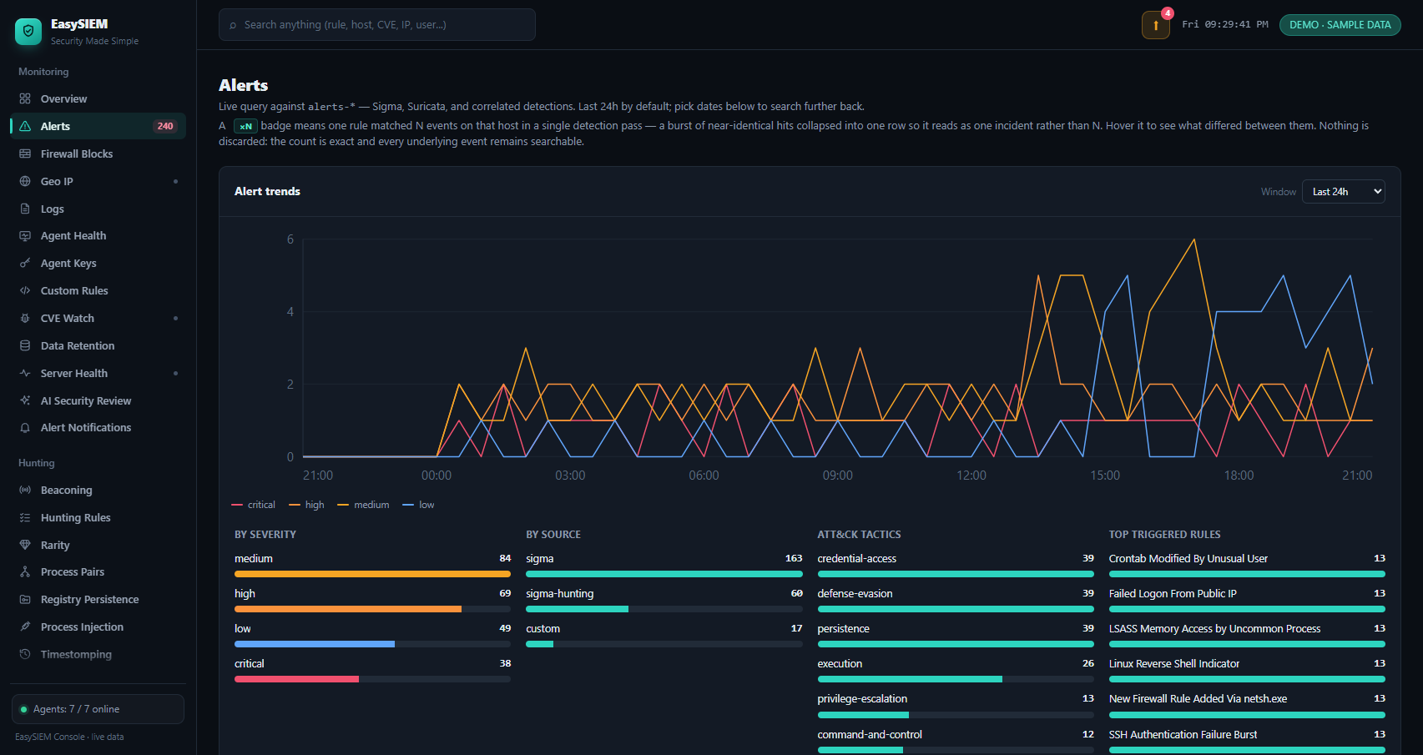This screenshot has width=1423, height=755.
Task: Filter by sigma source row
Action: pyautogui.click(x=664, y=565)
